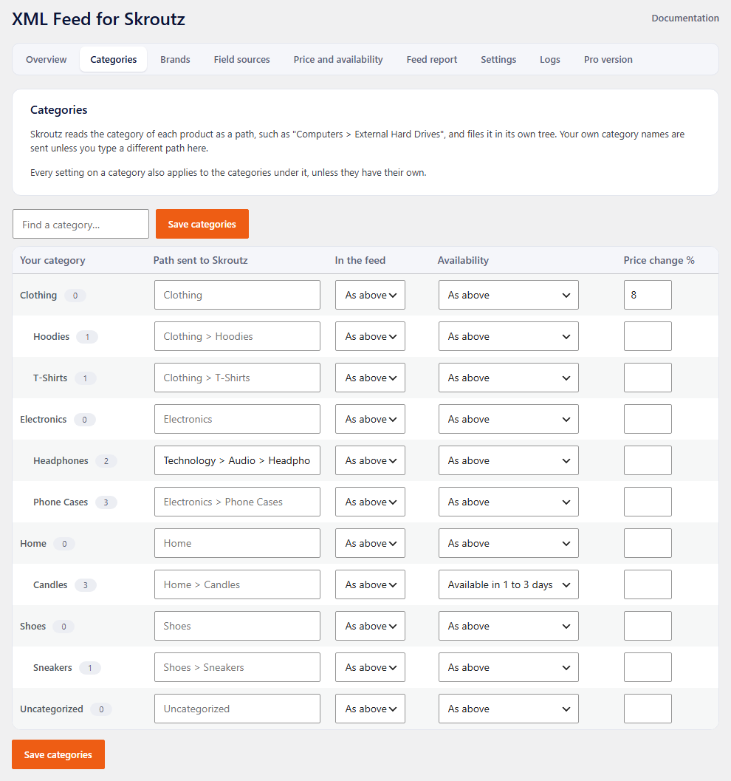Image resolution: width=731 pixels, height=781 pixels.
Task: Click the 'Shoes > Sneakers' path field
Action: pyautogui.click(x=237, y=667)
